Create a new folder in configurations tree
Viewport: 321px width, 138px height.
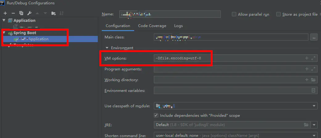click(53, 13)
